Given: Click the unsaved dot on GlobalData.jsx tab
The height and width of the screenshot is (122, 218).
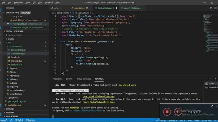Looking at the screenshot, I should click(x=116, y=8).
